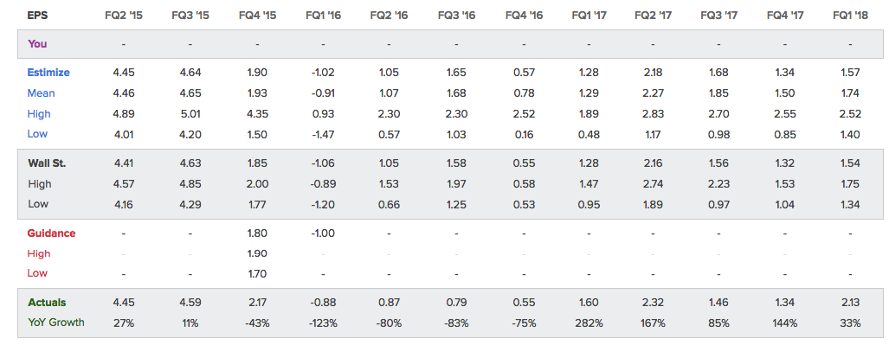
Task: Click the FQ4 '15 column header
Action: pos(257,16)
